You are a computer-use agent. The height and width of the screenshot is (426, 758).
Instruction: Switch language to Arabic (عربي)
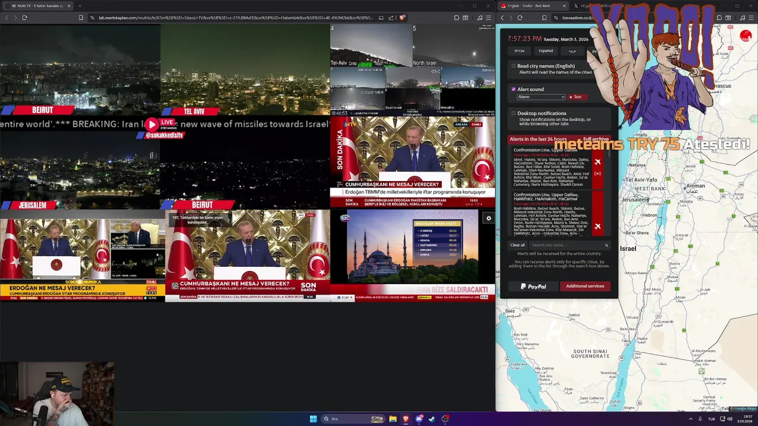[x=572, y=51]
